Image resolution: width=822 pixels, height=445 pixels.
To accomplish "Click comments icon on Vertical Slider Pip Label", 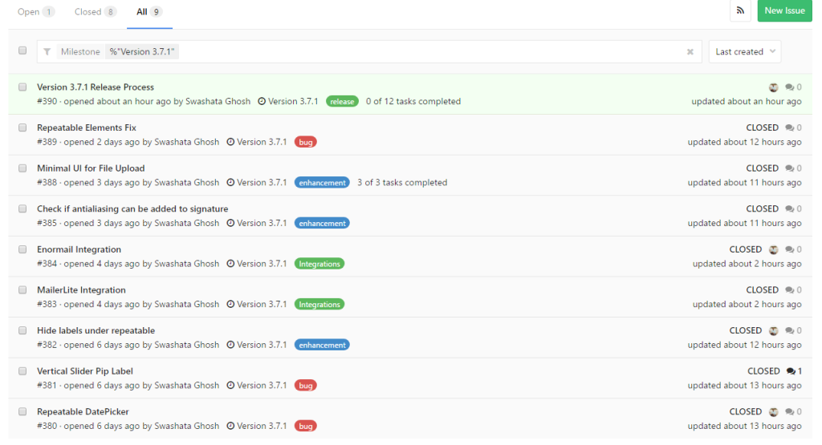I will pyautogui.click(x=791, y=371).
